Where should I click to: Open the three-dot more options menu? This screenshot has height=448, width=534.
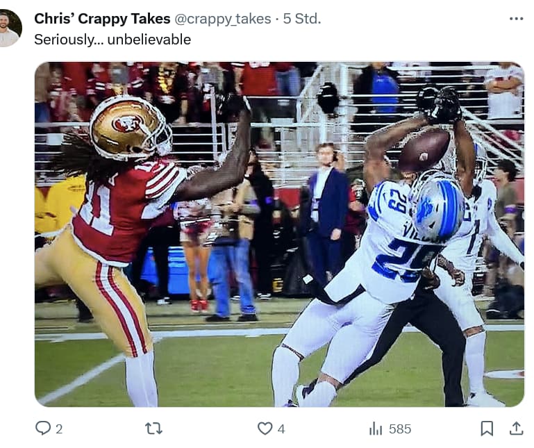click(516, 19)
